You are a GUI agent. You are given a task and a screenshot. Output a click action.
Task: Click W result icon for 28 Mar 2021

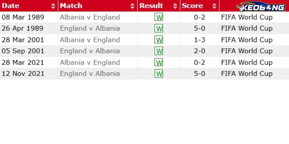coord(159,62)
